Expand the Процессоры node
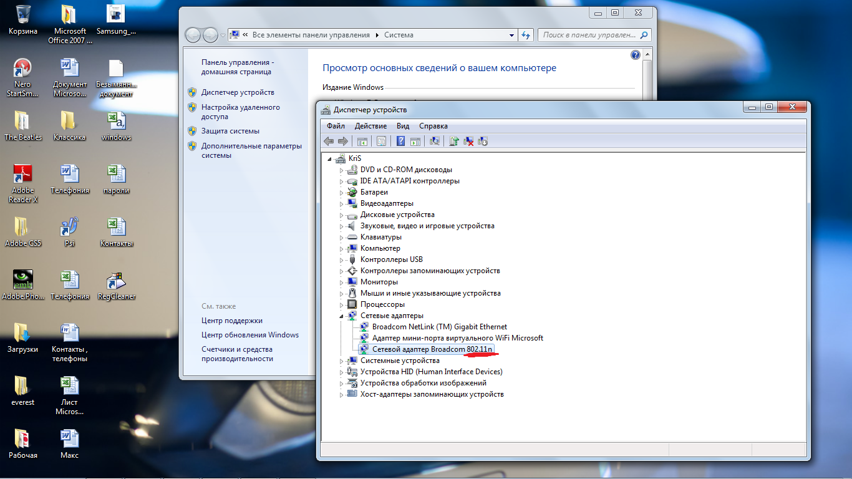 click(x=341, y=304)
